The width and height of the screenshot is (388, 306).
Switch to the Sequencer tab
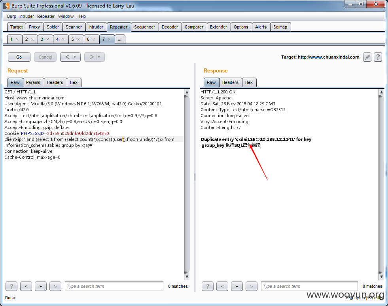click(x=144, y=27)
